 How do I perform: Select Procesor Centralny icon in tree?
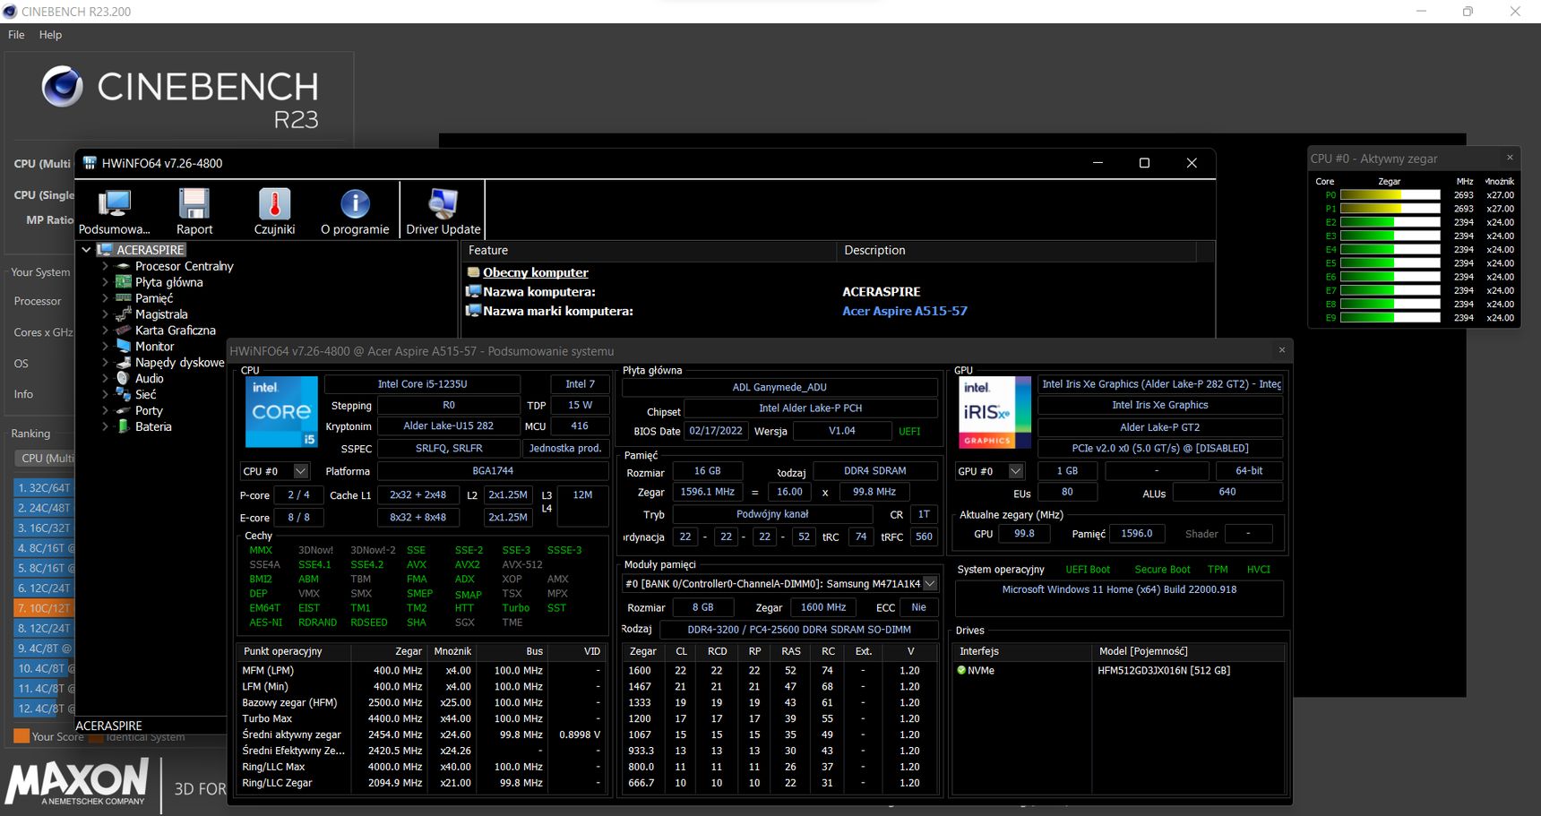[124, 266]
